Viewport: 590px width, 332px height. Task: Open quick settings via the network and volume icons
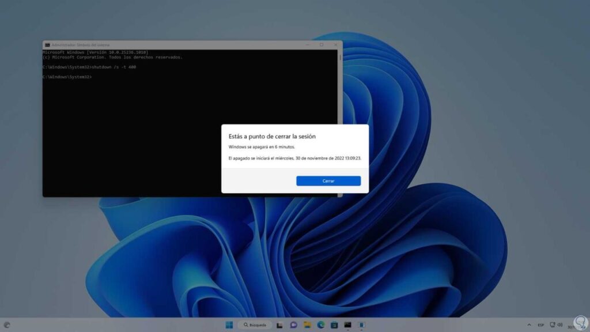(x=555, y=325)
